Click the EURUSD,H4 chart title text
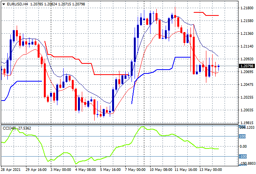The width and height of the screenshot is (256, 174). click(x=17, y=4)
